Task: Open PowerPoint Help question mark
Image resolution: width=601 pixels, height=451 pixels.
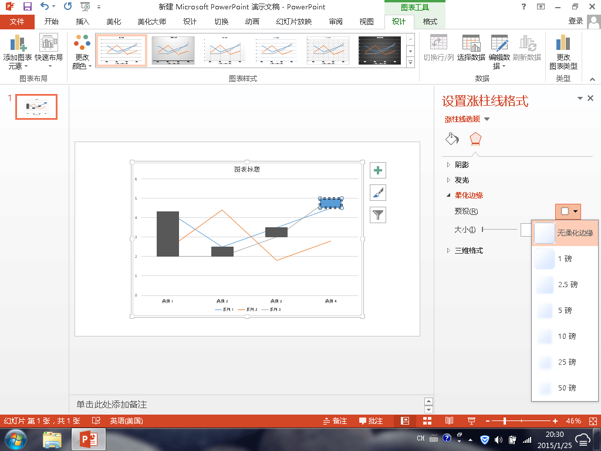Action: [524, 6]
